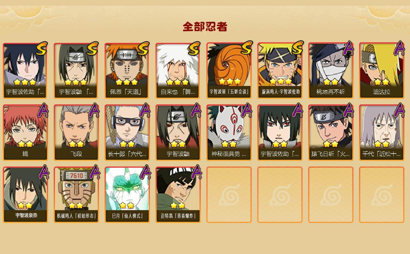Select the 佩恩「天道」 ninja card

click(127, 71)
